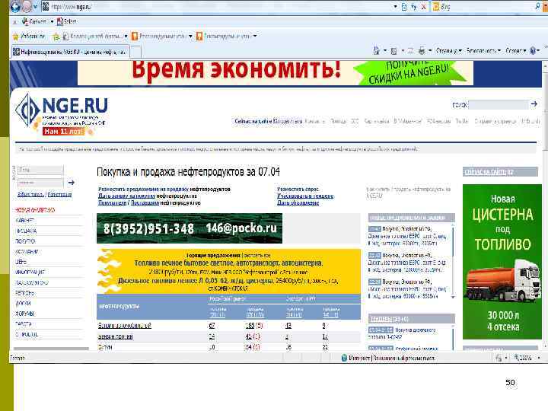Screen dimensions: 548x411
Task: Expand the Home icon dropdown arrow
Action: click(385, 51)
